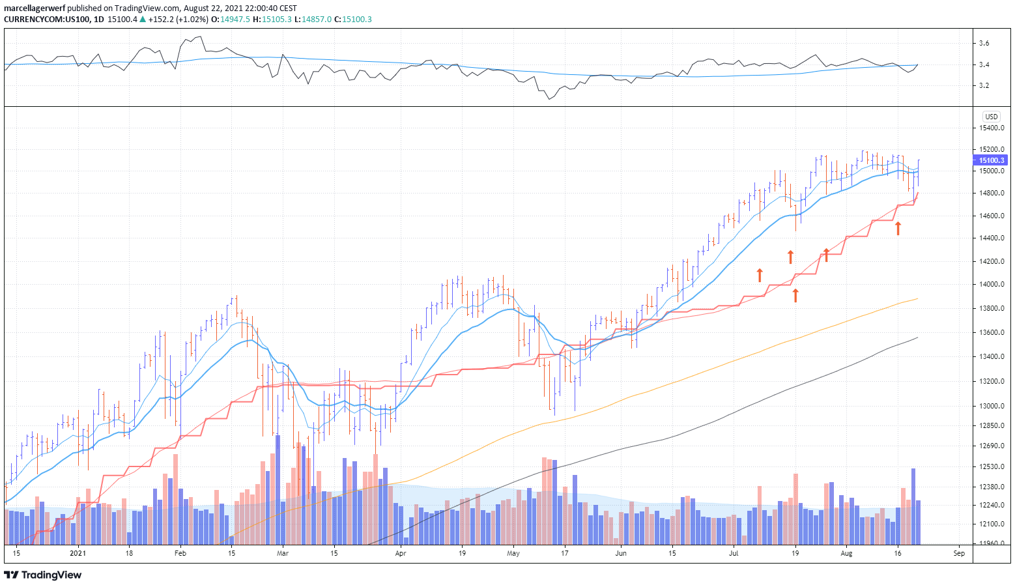1015x587 pixels.
Task: Select the publish date August 22, 2021
Action: 214,8
